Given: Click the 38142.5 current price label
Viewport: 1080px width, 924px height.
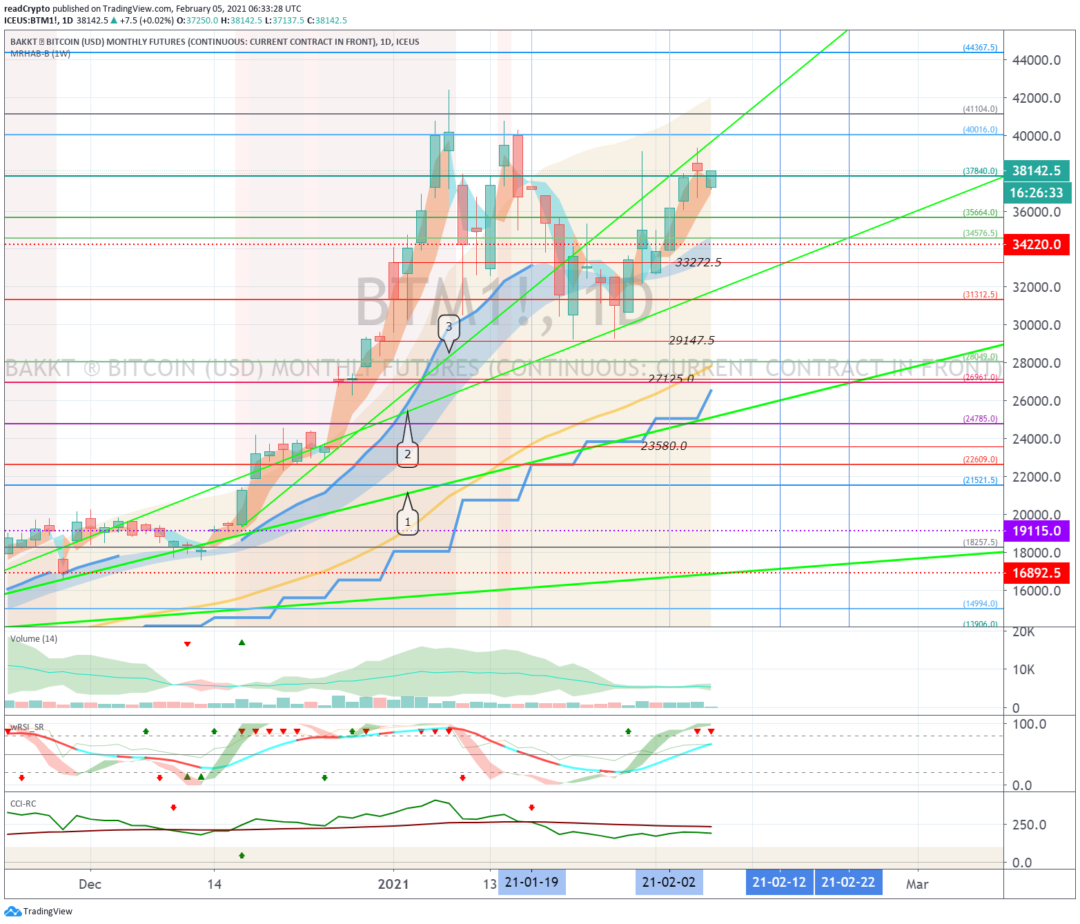Looking at the screenshot, I should click(x=1037, y=170).
